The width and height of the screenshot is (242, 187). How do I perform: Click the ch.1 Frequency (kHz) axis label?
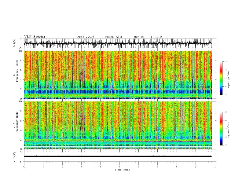tap(16, 74)
